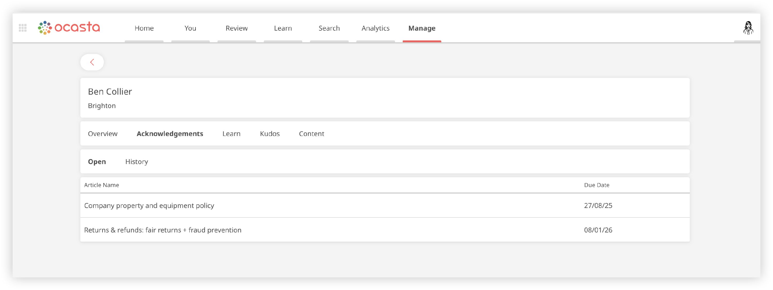Open the Home navigation tab

click(x=144, y=28)
